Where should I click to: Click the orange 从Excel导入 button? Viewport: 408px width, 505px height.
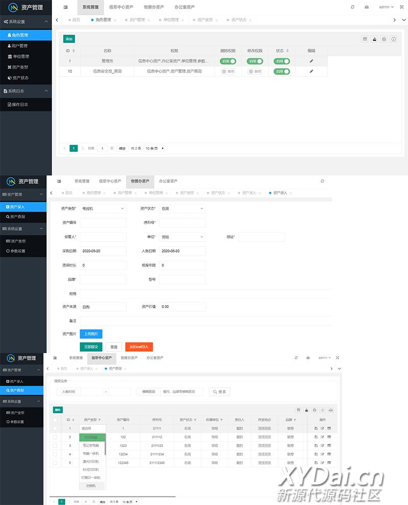(x=139, y=347)
